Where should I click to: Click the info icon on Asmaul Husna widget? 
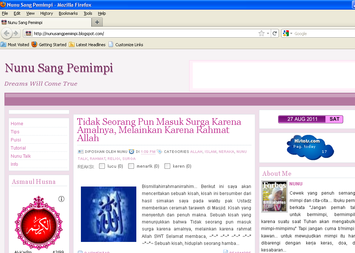point(61,199)
